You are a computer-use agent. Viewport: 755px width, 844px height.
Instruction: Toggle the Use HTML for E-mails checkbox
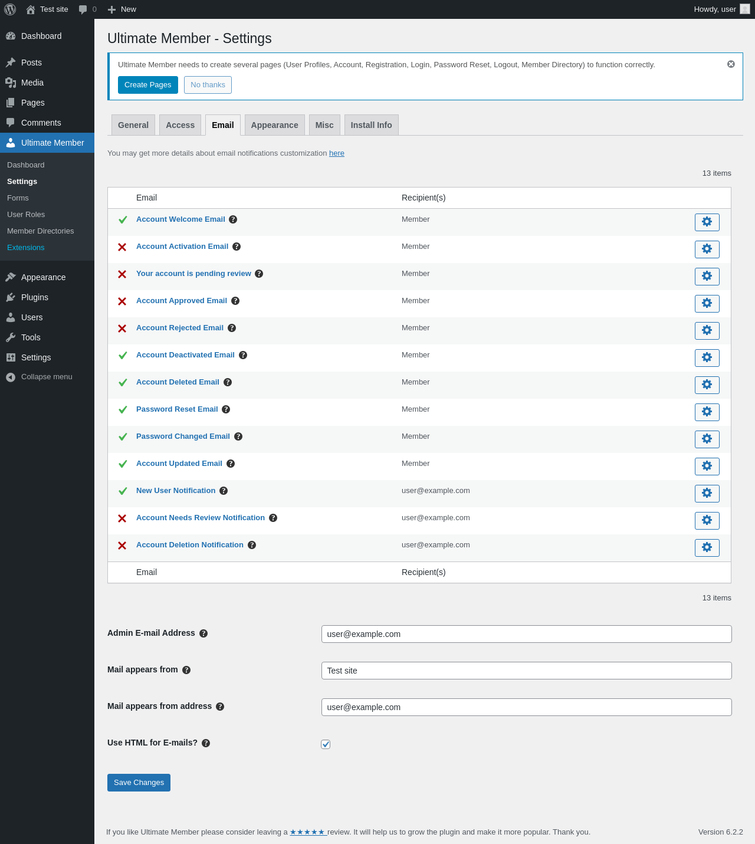[326, 744]
